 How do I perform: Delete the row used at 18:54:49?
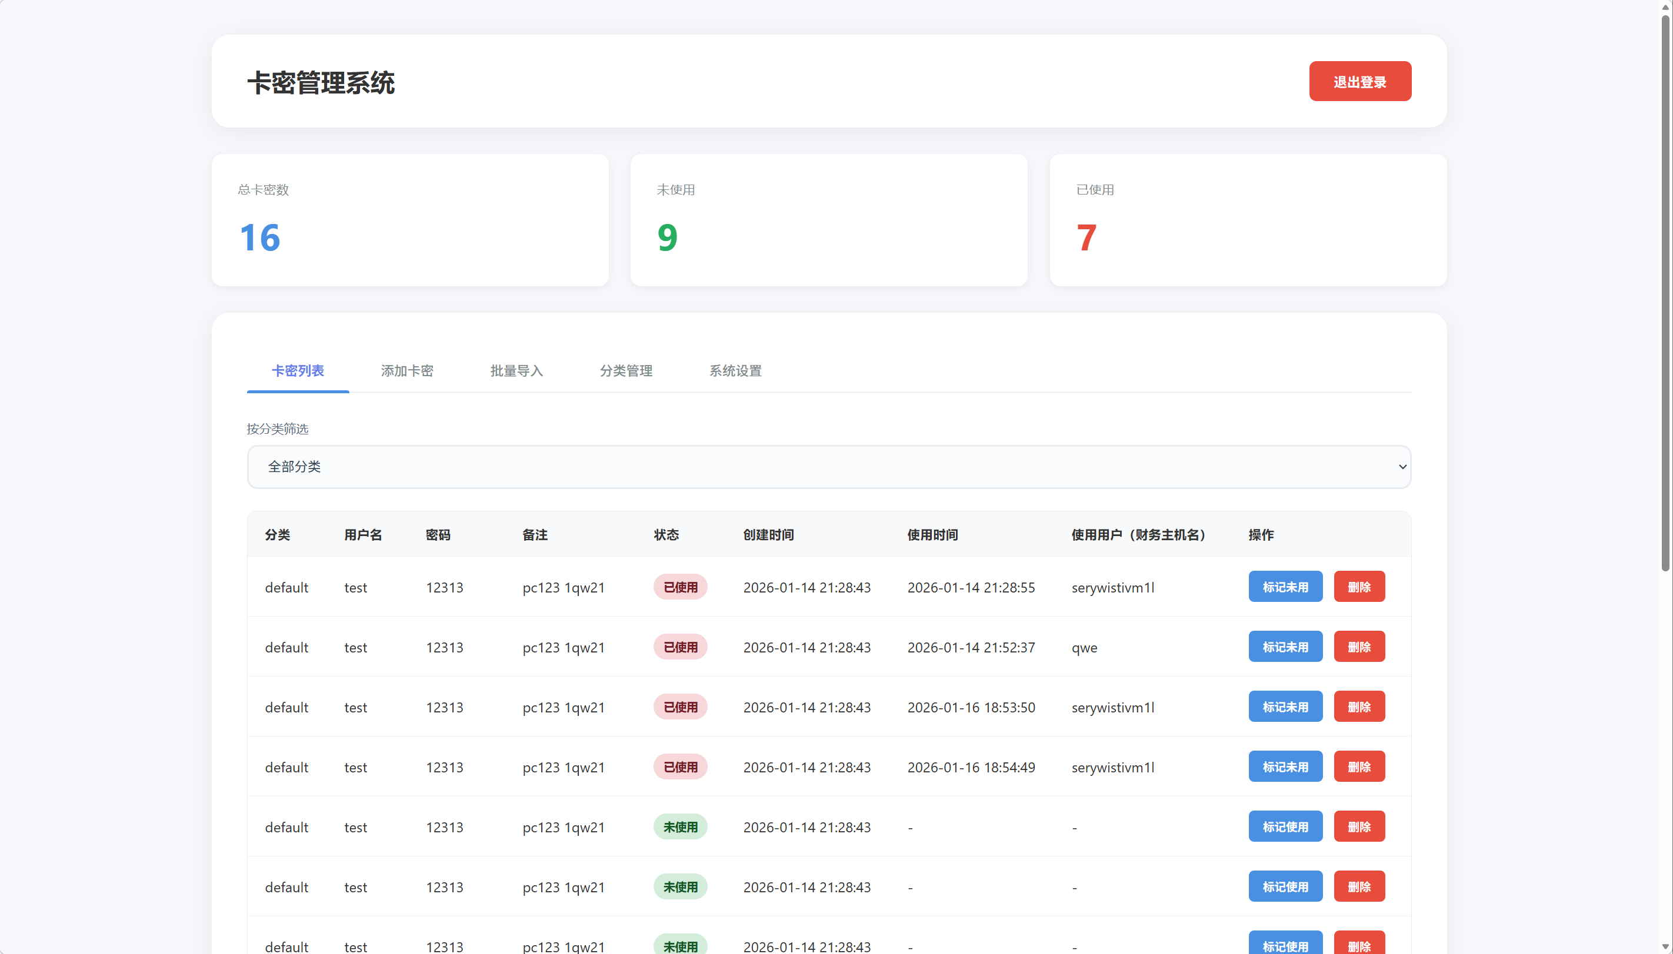(x=1359, y=766)
